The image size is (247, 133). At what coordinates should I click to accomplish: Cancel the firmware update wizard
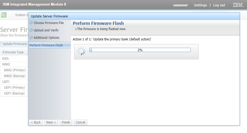click(80, 122)
